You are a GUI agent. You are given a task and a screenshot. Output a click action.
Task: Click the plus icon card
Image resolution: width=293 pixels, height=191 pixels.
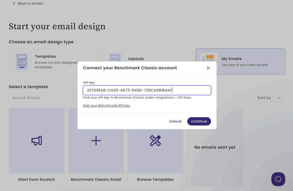[96, 140]
